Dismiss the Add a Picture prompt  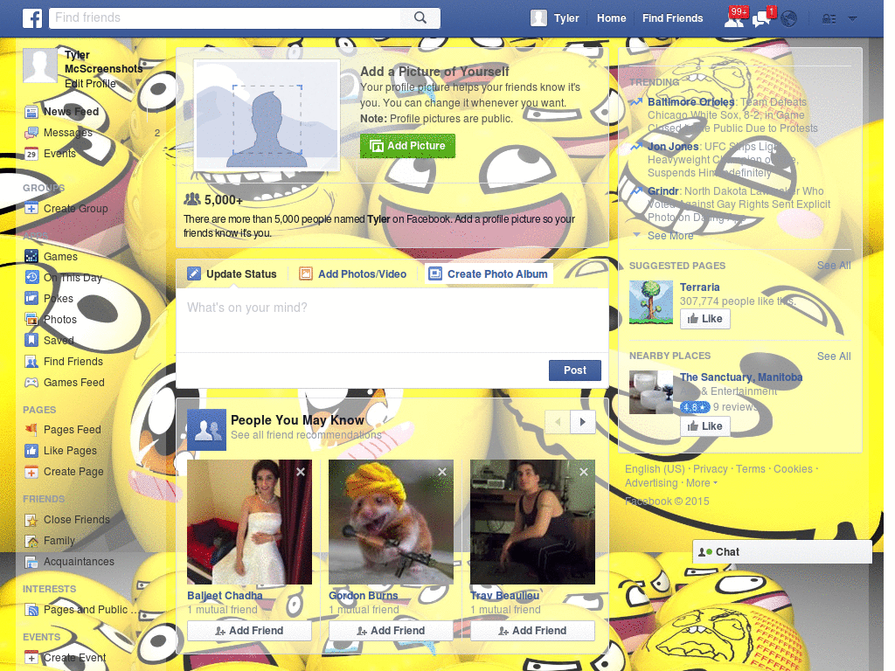[x=593, y=64]
